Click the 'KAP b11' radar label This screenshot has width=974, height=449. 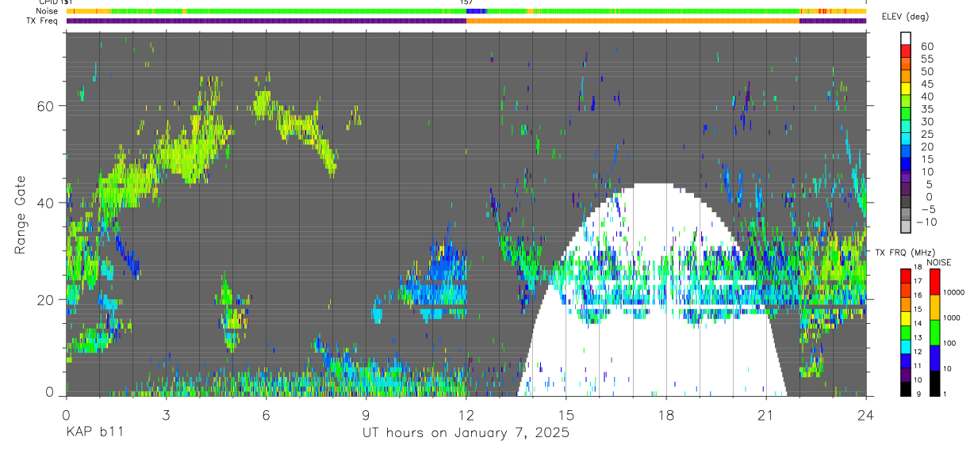click(x=94, y=432)
